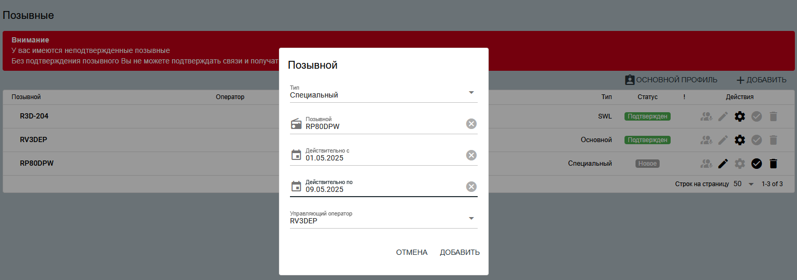Click the Оператор column header
The width and height of the screenshot is (797, 280).
tap(230, 97)
